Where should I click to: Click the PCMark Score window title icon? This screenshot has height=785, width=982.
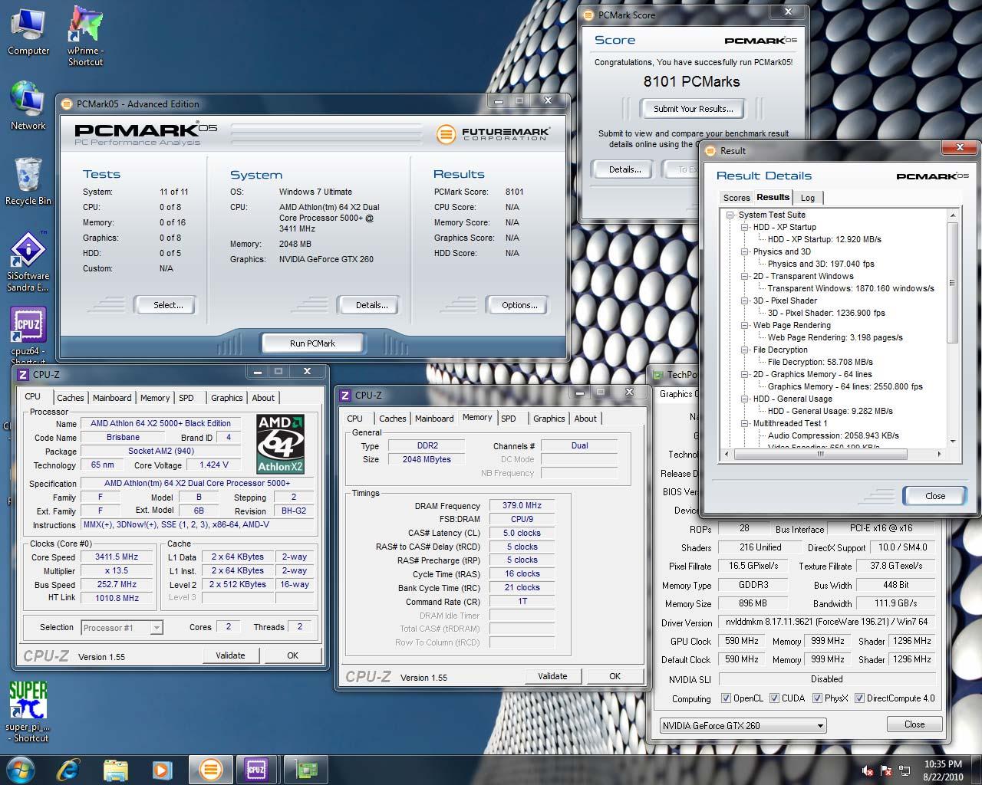coord(588,15)
